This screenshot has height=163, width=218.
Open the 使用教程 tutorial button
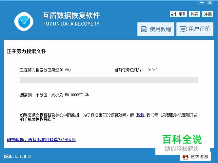pyautogui.click(x=156, y=29)
